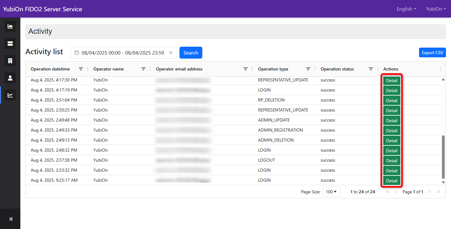
Task: Open filter menu for Operation status column
Action: (371, 69)
